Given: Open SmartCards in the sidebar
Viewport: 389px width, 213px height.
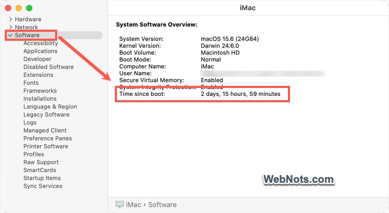Looking at the screenshot, I should click(x=40, y=170).
